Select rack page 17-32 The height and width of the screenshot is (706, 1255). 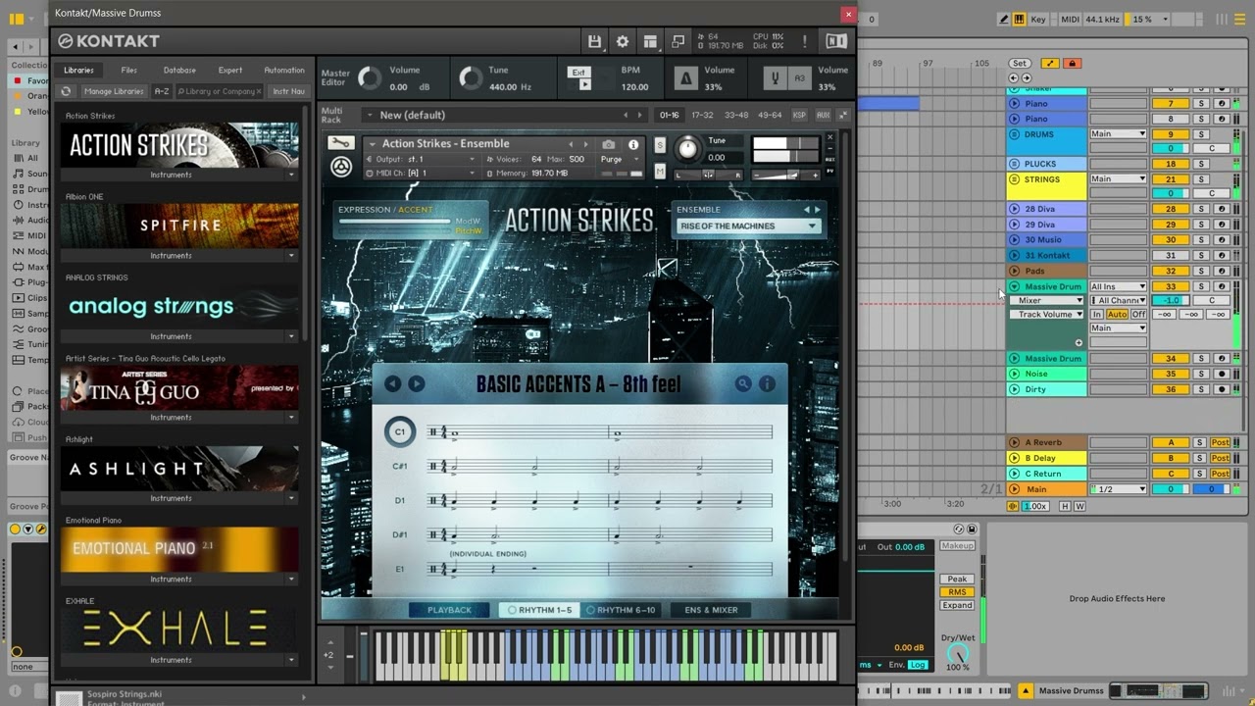point(702,115)
